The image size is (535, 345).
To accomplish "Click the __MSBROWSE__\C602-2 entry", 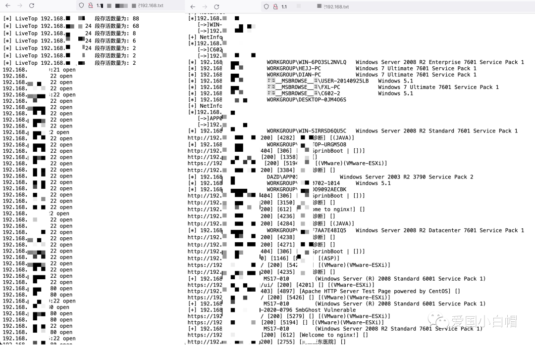I will 304,93.
